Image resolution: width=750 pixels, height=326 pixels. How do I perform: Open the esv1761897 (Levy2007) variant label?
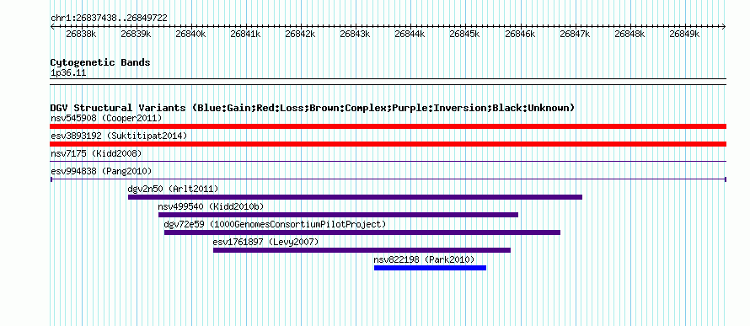(265, 242)
